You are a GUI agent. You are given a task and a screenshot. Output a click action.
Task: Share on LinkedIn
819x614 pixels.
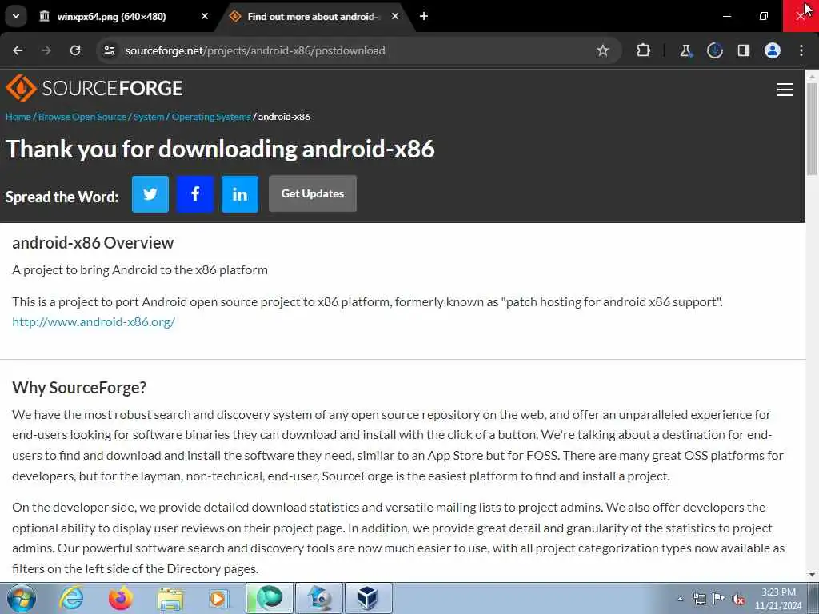(240, 194)
